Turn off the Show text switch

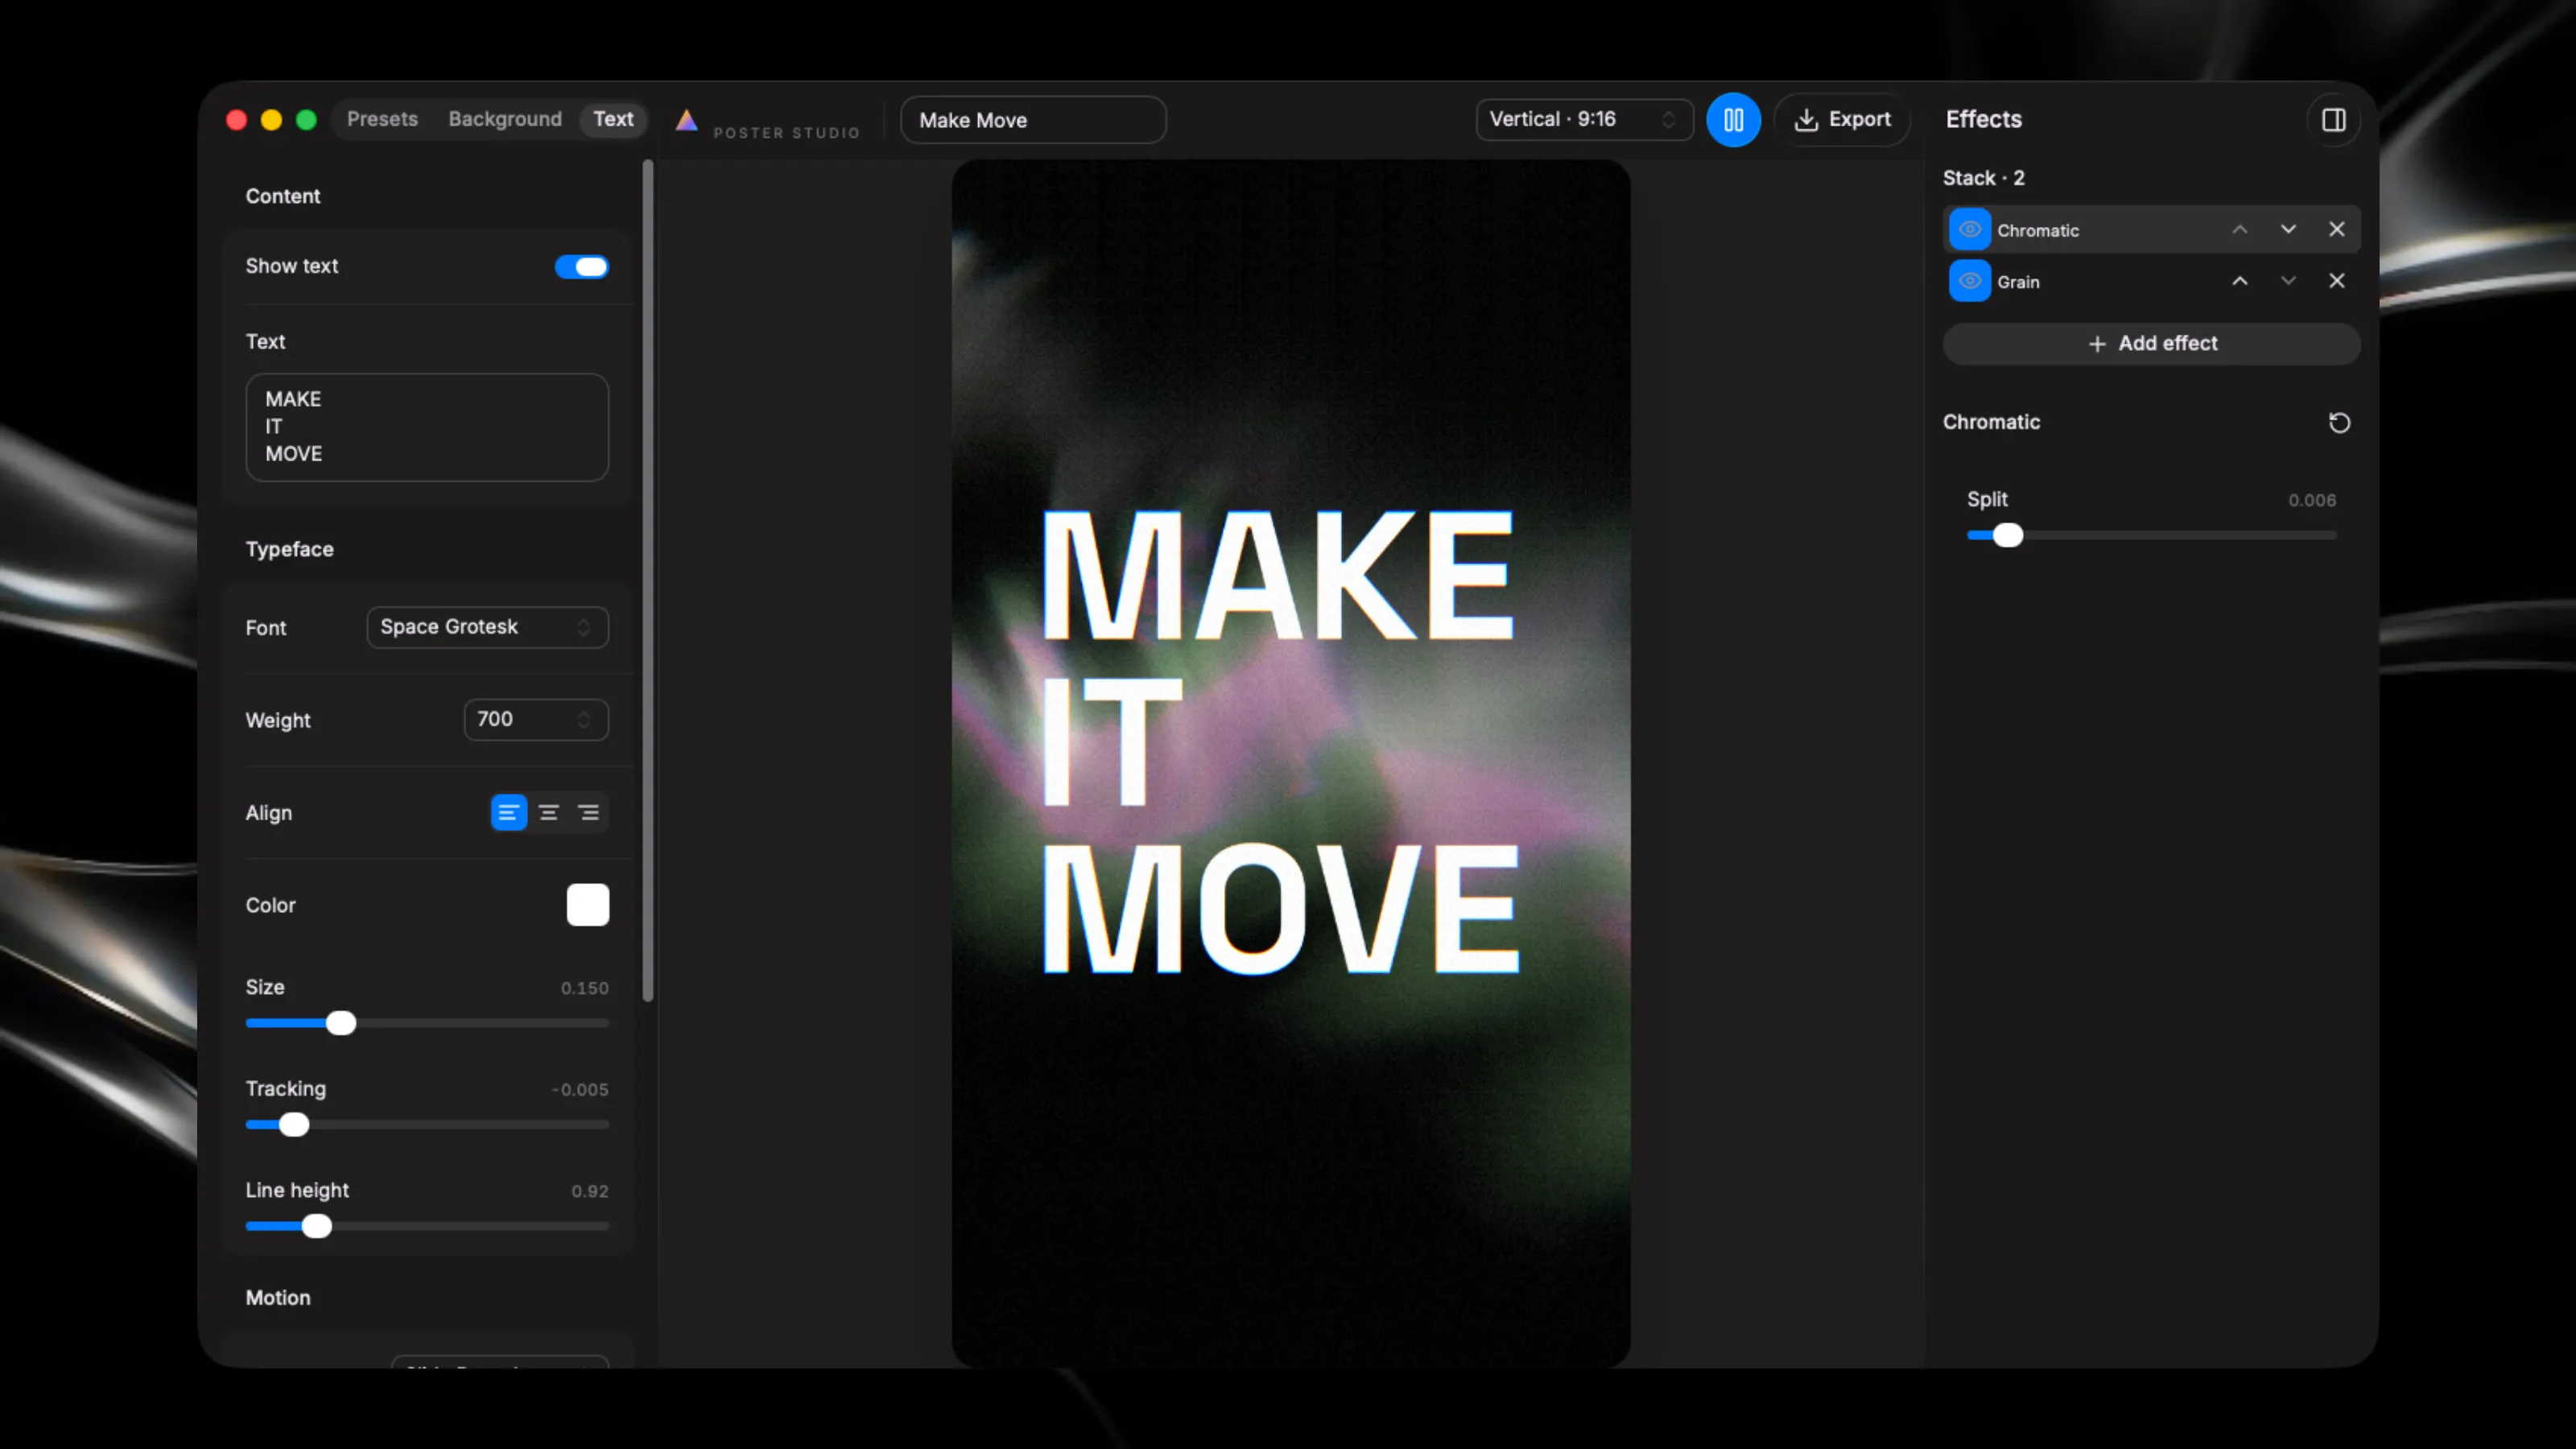[x=581, y=267]
